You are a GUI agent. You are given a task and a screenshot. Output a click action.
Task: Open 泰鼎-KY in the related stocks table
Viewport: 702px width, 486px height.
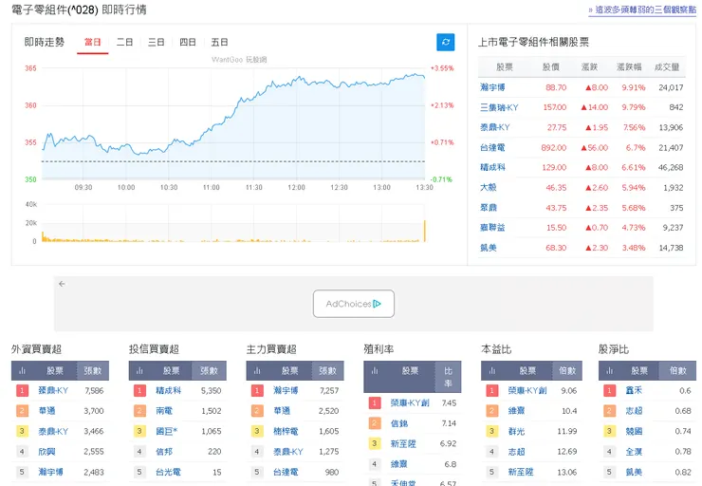[495, 127]
